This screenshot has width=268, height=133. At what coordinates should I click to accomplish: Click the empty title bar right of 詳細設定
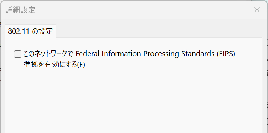[x=144, y=10]
